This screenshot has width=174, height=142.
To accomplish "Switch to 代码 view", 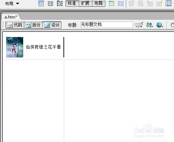I will 15,25.
